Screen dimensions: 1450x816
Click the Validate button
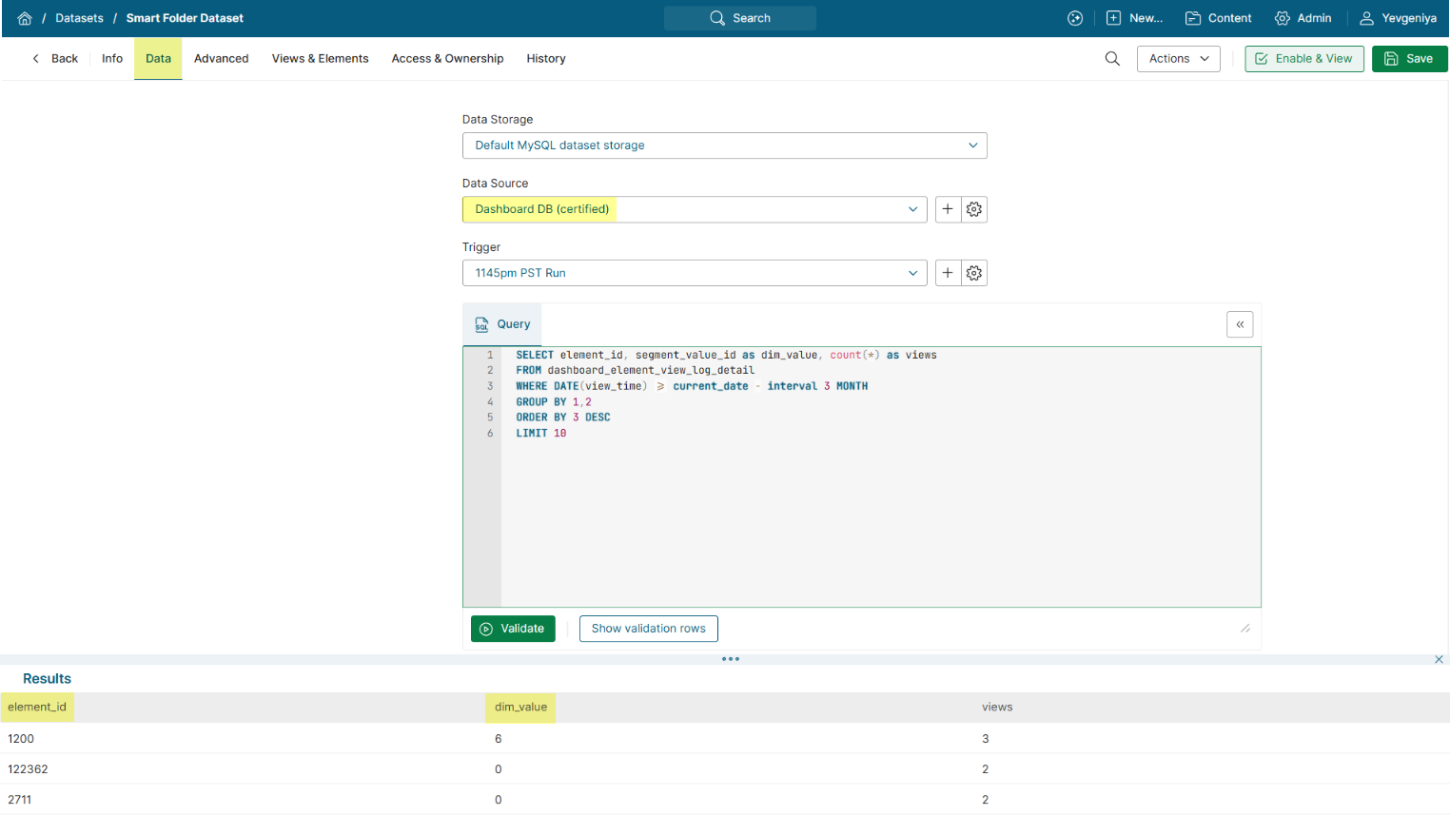513,629
